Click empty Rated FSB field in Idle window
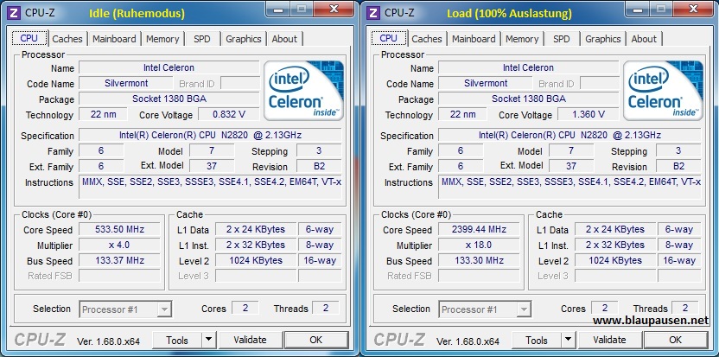The image size is (719, 357). 119,276
